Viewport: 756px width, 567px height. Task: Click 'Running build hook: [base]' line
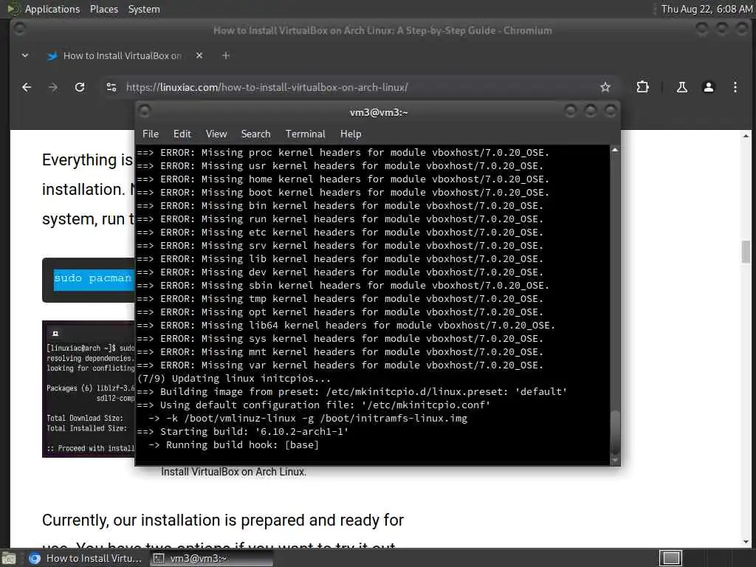coord(233,445)
